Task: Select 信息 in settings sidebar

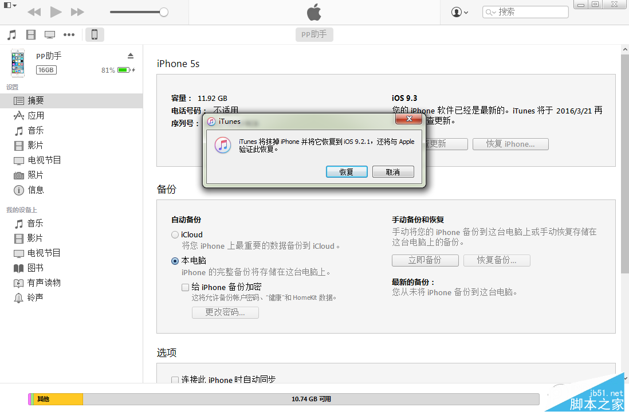Action: pyautogui.click(x=72, y=190)
